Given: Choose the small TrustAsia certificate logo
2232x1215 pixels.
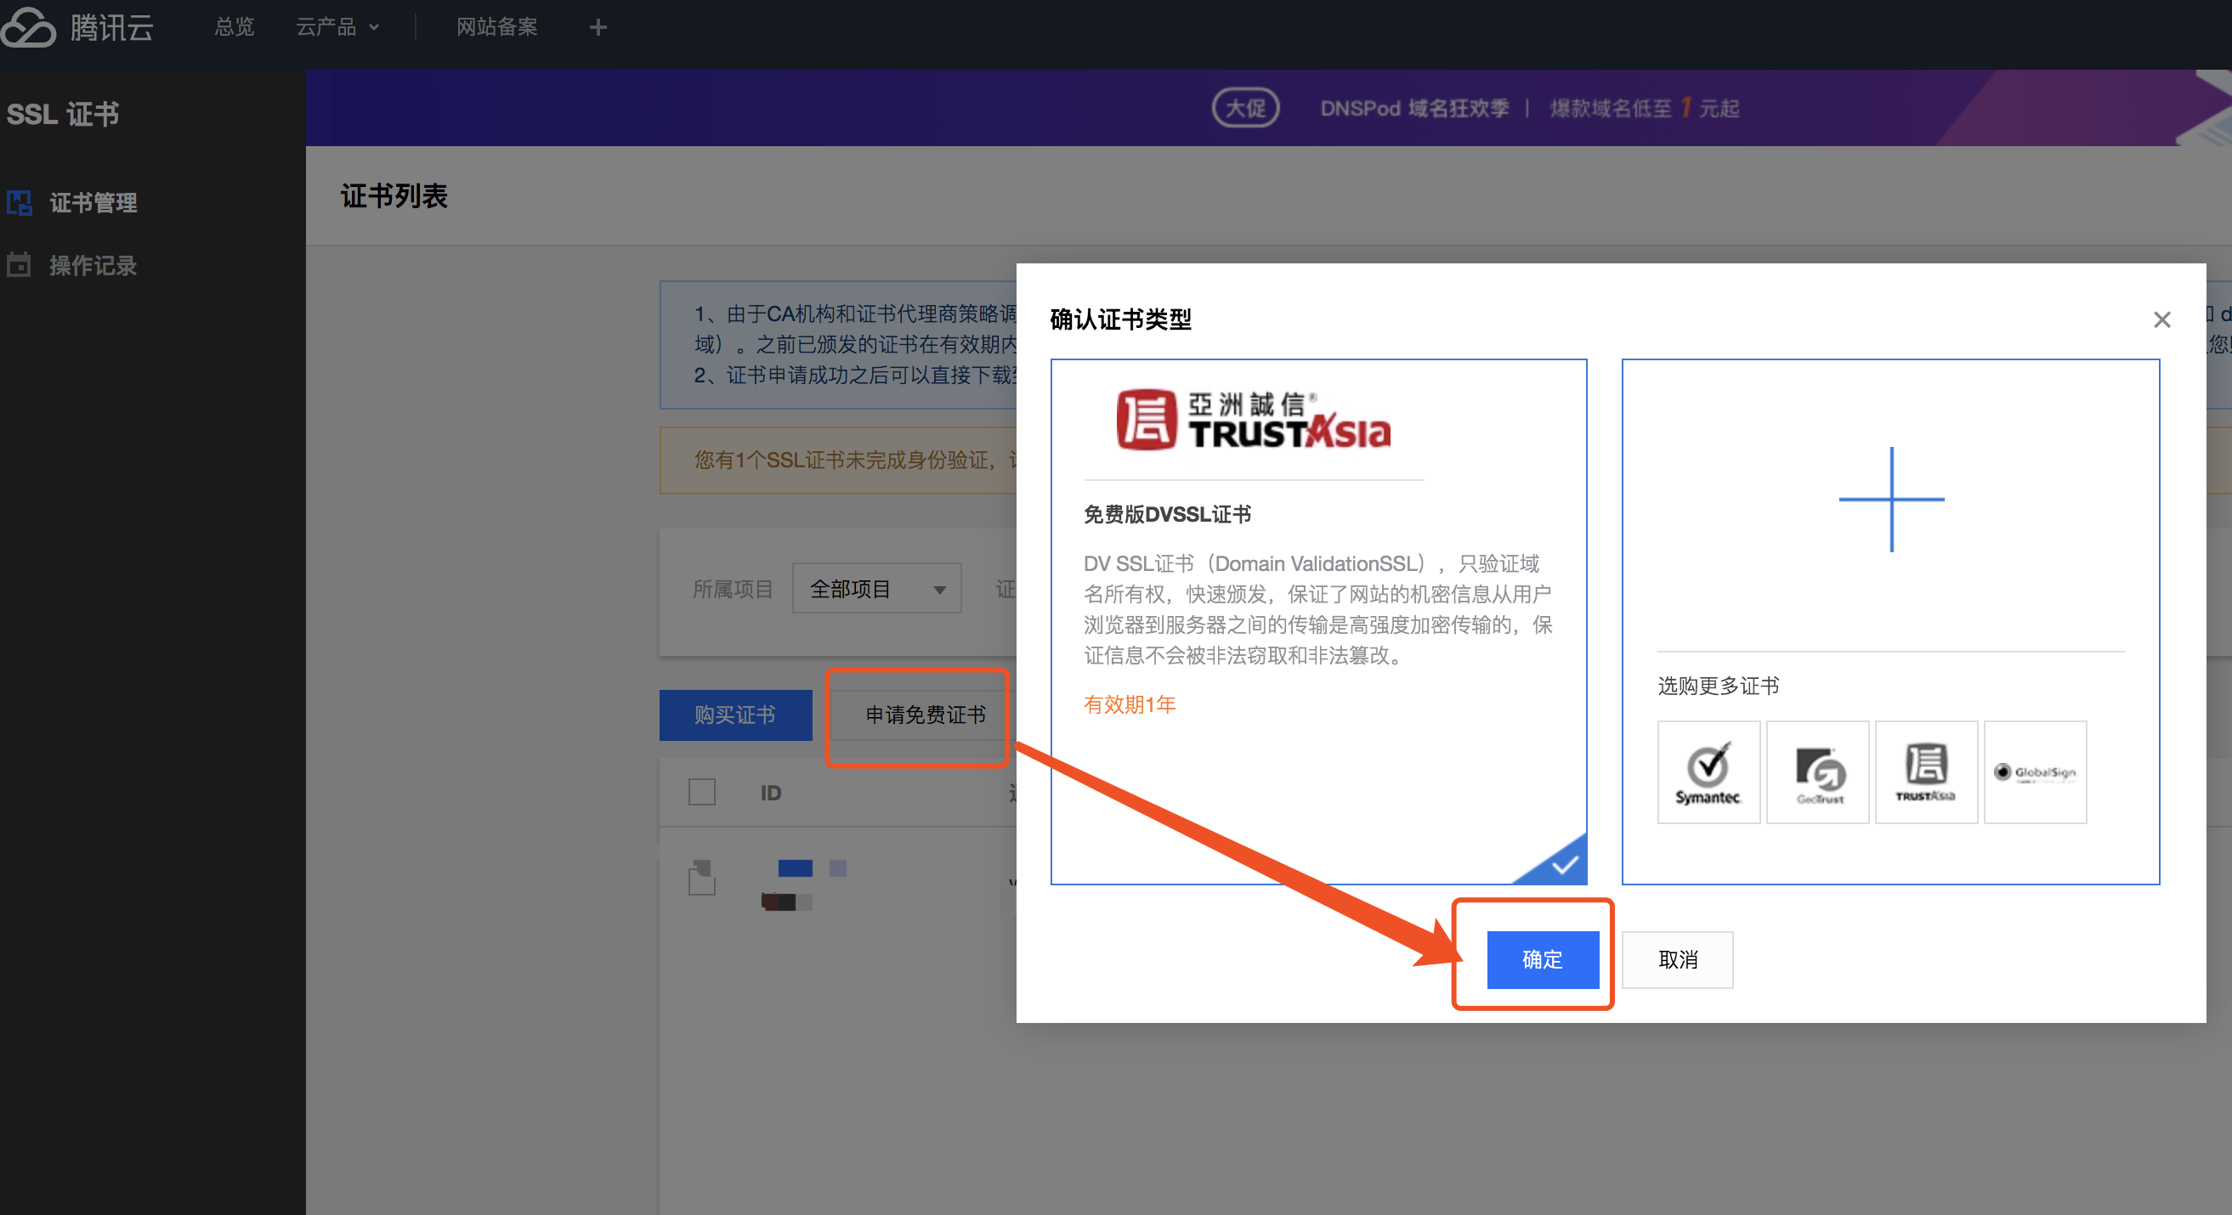Looking at the screenshot, I should (x=1925, y=772).
